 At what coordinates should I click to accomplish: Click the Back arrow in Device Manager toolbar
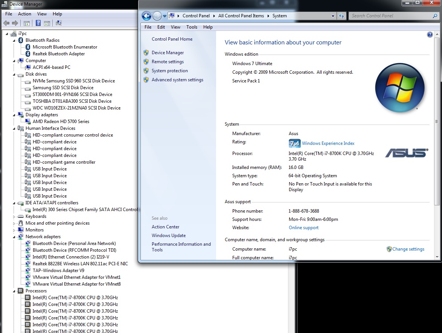[6, 23]
